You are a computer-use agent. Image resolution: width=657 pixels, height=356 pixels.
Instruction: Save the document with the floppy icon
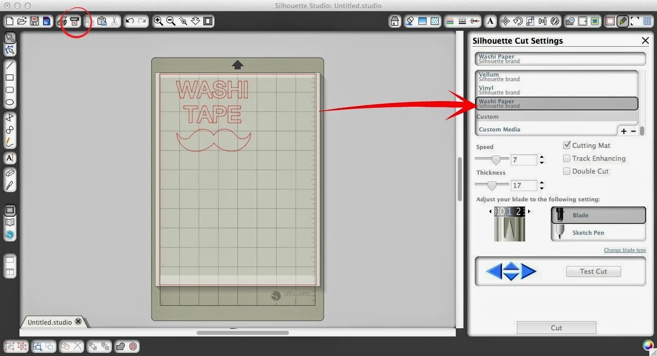tap(34, 21)
